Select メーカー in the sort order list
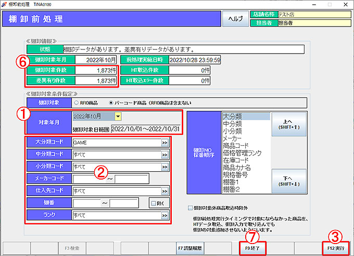Screen dimensions: 354x256 tap(245, 139)
